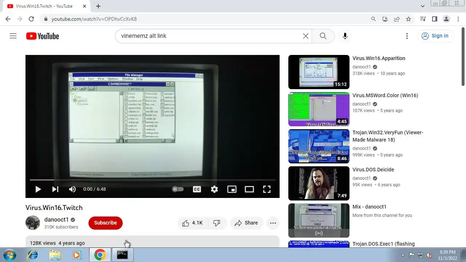
Task: Select the Virus.Win16.Twitch tab
Action: click(44, 6)
